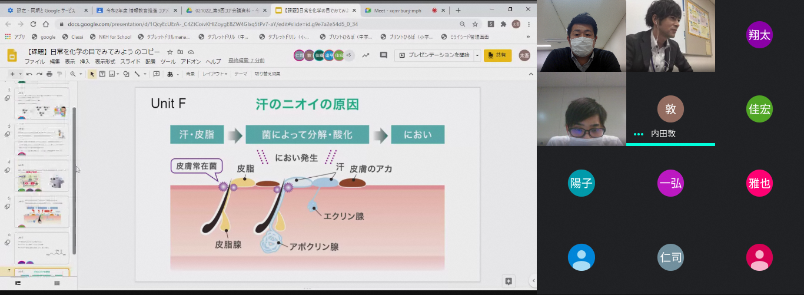The height and width of the screenshot is (295, 804).
Task: Click the paint format icon
Action: [59, 74]
